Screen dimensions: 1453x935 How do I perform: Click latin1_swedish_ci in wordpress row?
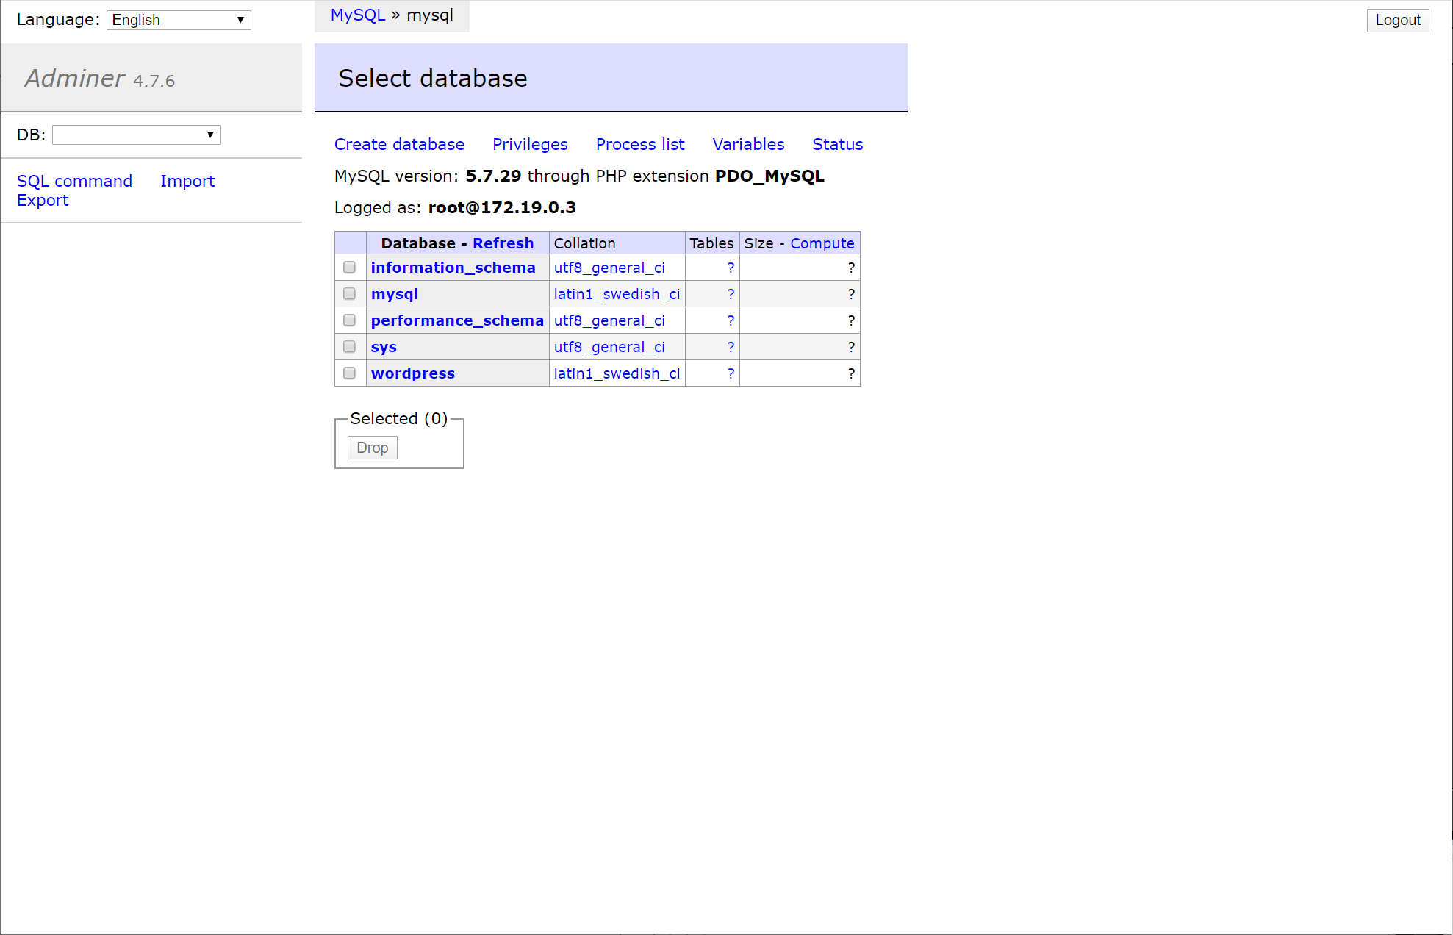[617, 373]
